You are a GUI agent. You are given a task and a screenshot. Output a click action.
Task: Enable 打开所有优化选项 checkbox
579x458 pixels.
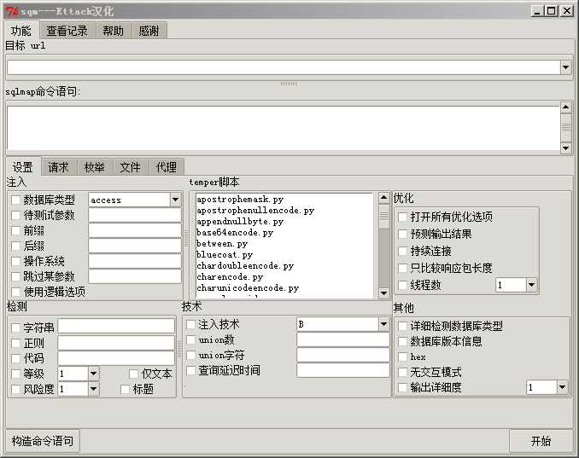[x=402, y=217]
